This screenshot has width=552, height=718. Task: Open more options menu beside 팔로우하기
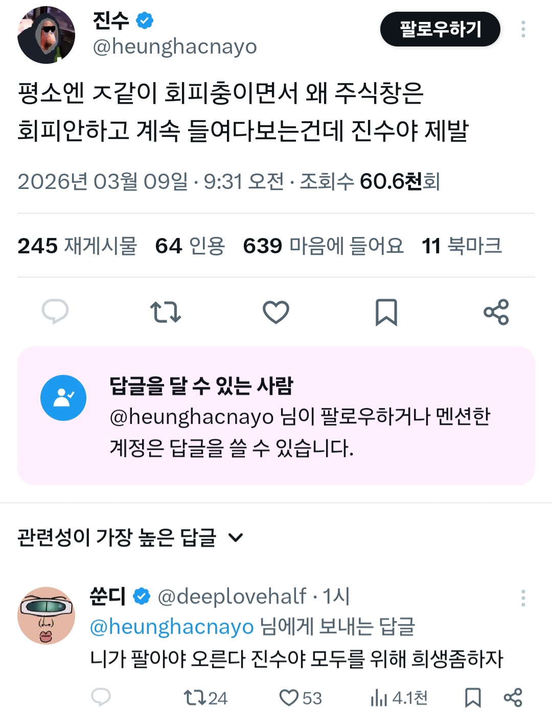point(523,29)
